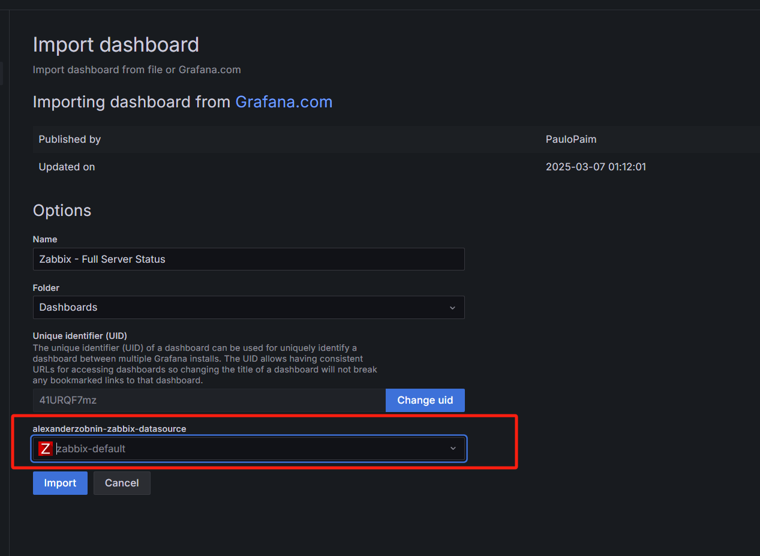760x556 pixels.
Task: Open the zabbix-default datasource dropdown
Action: tap(248, 449)
